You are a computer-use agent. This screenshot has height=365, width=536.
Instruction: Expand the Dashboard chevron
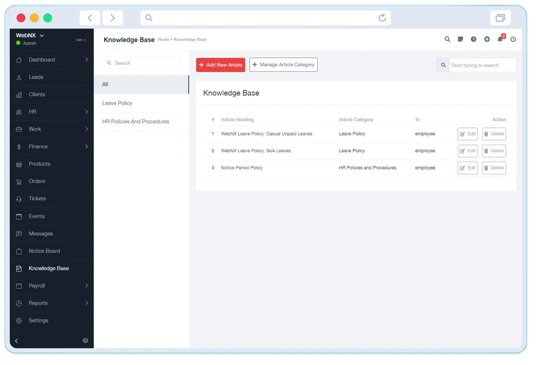tap(86, 60)
